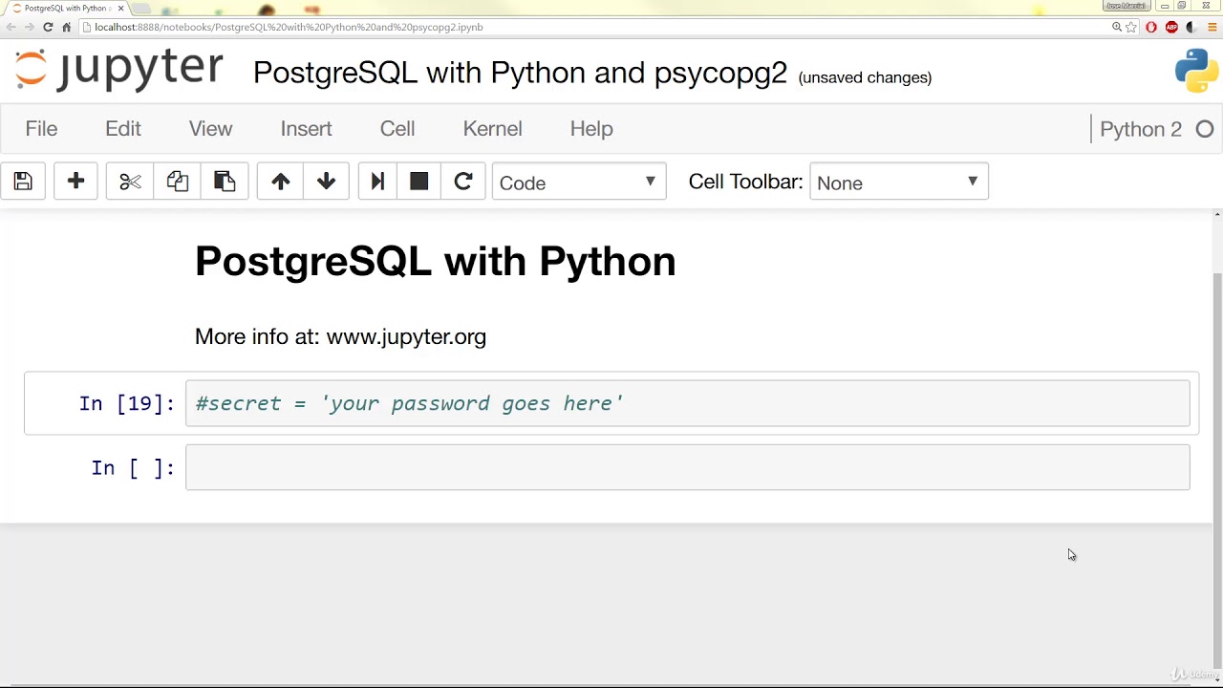Click the Python 2 kernel name

[1141, 129]
